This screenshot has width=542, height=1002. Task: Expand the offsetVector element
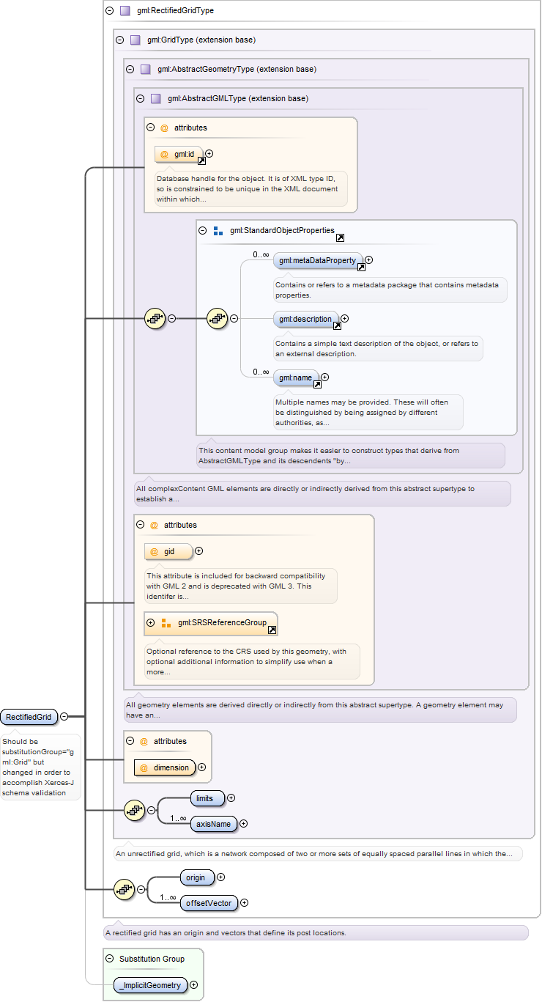click(245, 903)
